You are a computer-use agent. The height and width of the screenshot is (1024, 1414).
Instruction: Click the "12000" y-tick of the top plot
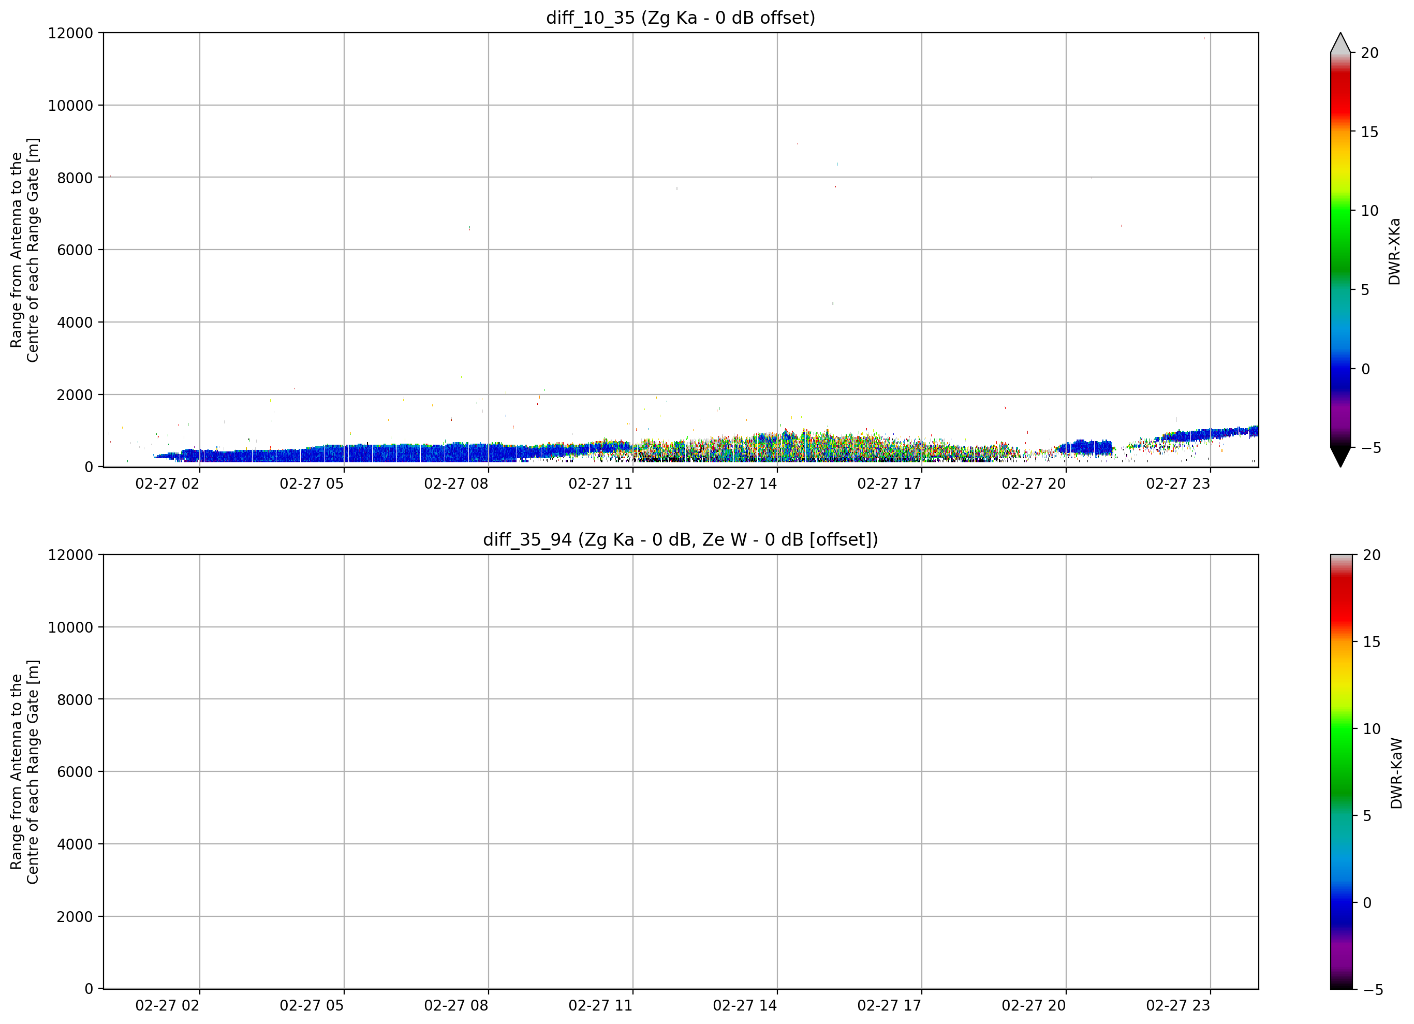tap(70, 33)
